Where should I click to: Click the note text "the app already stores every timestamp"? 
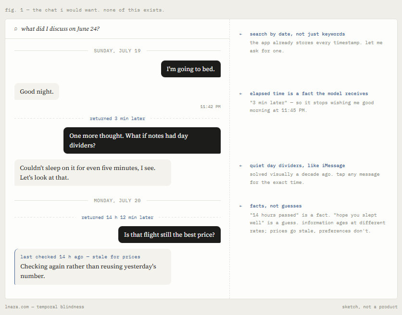click(x=316, y=47)
